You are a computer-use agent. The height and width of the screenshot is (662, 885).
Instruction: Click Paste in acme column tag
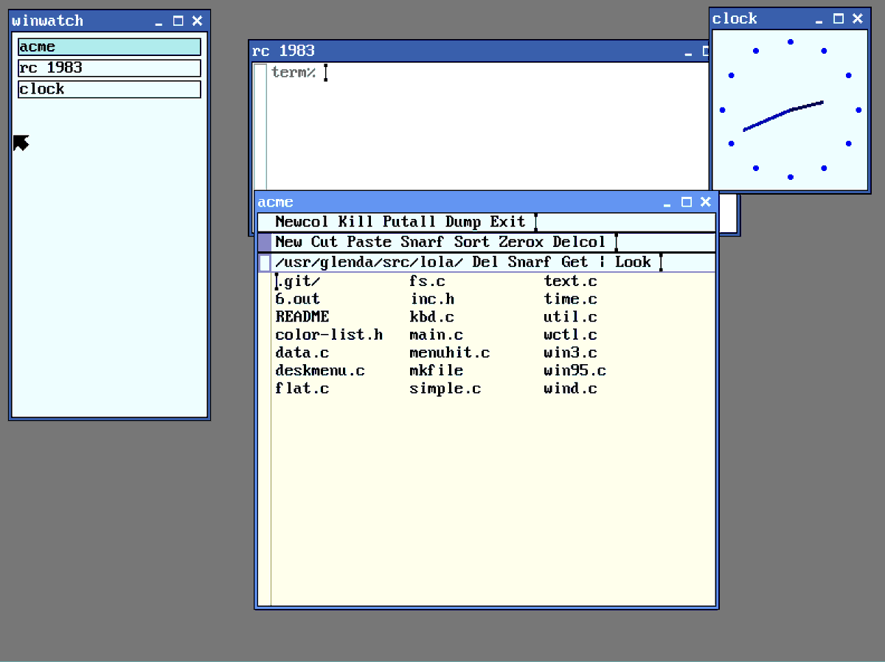point(369,242)
